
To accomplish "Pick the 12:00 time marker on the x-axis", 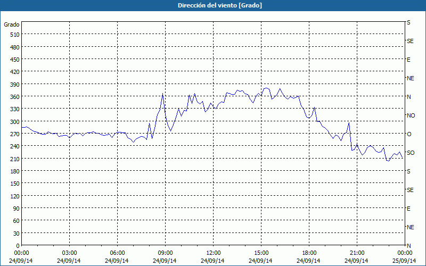I will [x=214, y=253].
